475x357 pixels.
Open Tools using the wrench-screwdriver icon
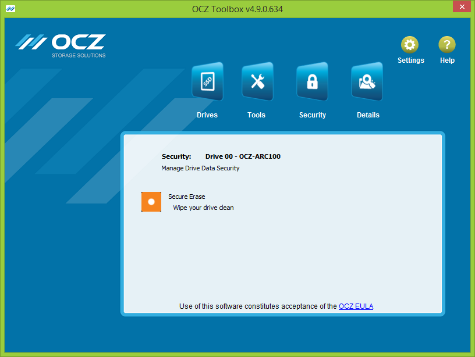click(257, 82)
